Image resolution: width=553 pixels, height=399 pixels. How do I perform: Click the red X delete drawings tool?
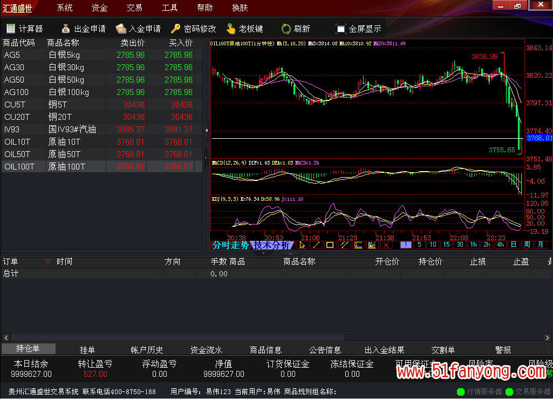point(386,245)
